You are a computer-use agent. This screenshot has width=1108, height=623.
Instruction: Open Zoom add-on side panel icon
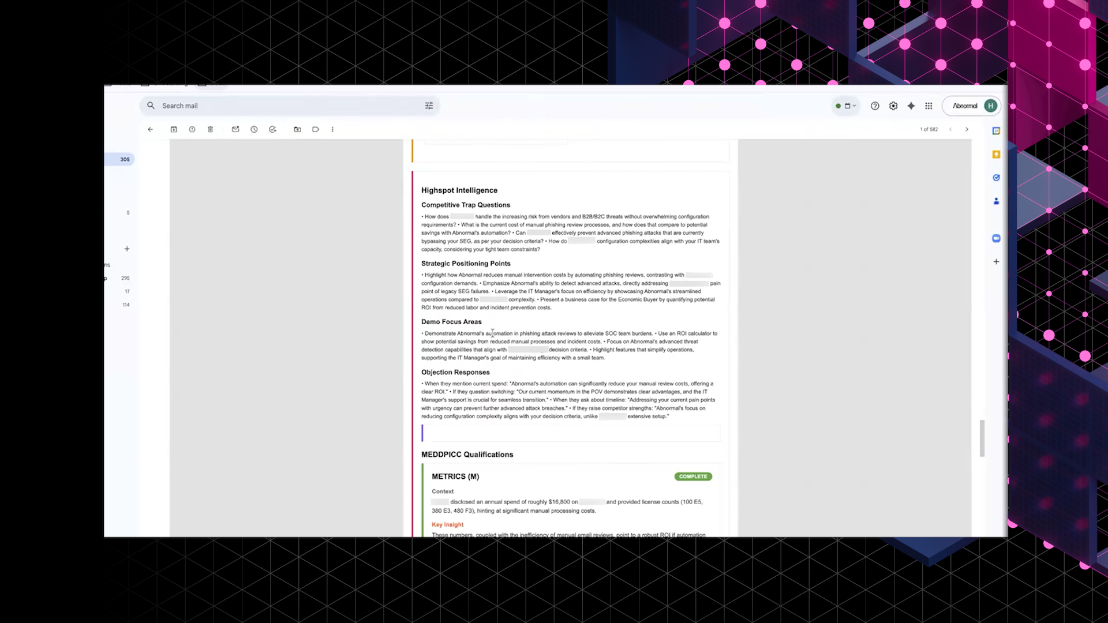click(996, 238)
